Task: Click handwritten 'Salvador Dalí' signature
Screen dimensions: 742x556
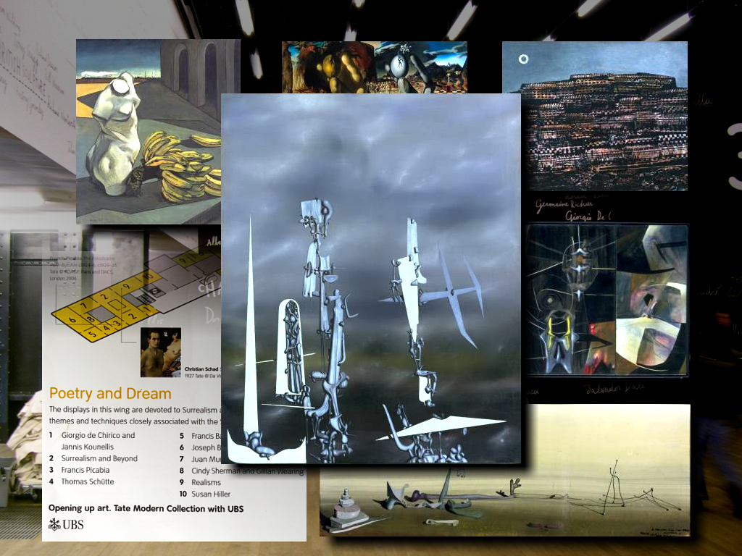Action: pos(614,388)
